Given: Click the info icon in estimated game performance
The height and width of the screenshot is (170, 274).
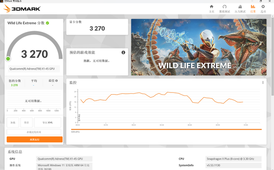Looking at the screenshot, I should tap(123, 52).
